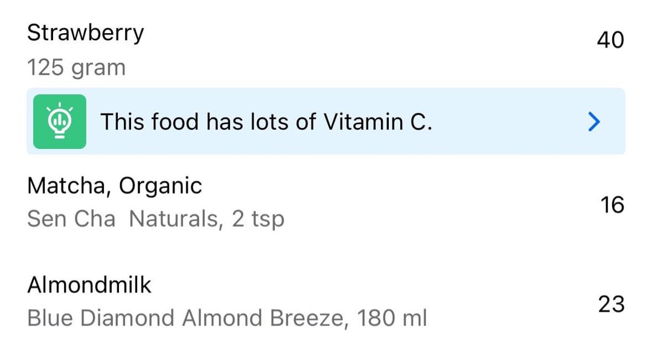Click the chart bars inside the lightbulb icon

(60, 121)
